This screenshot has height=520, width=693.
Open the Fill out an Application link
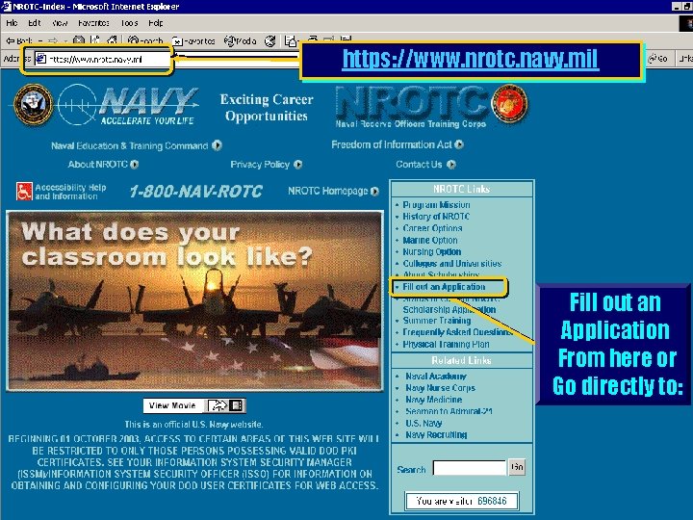click(444, 287)
